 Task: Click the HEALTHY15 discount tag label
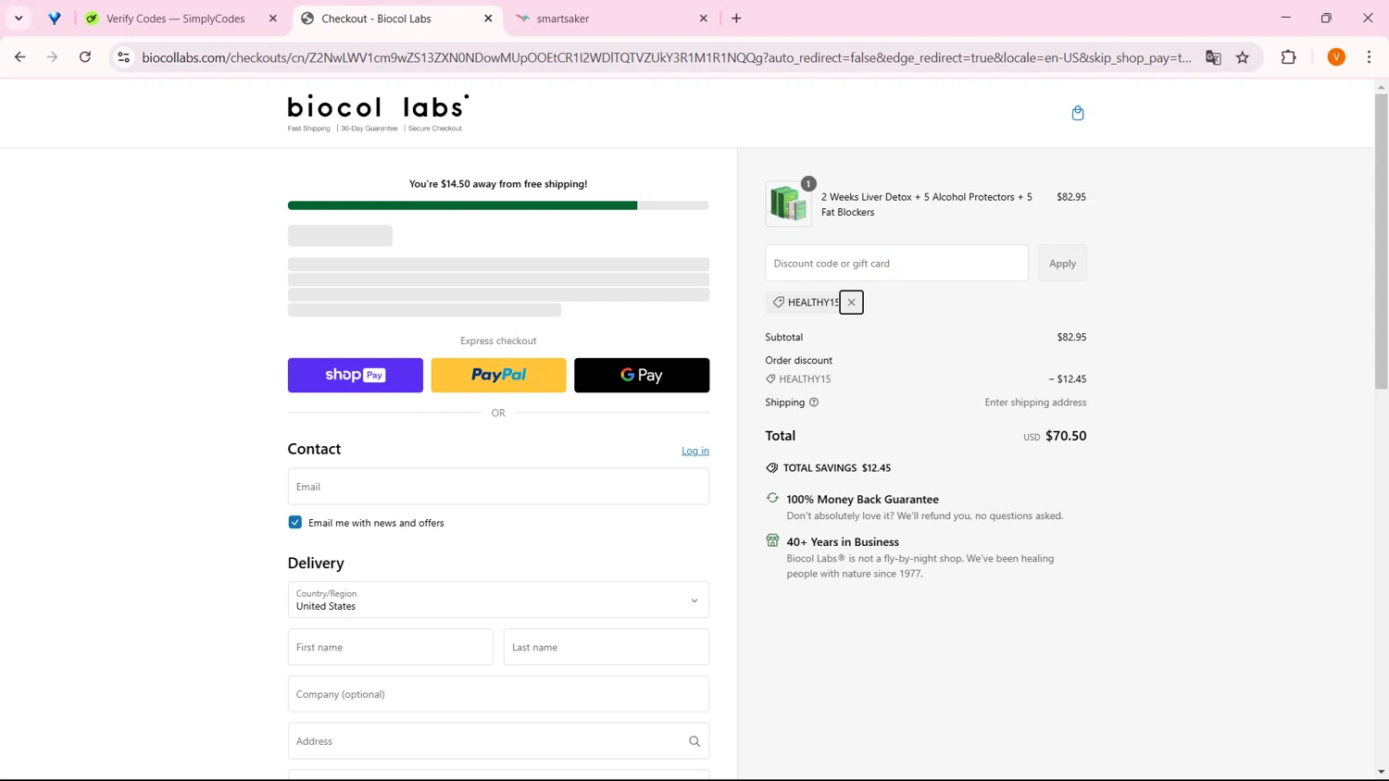coord(813,303)
